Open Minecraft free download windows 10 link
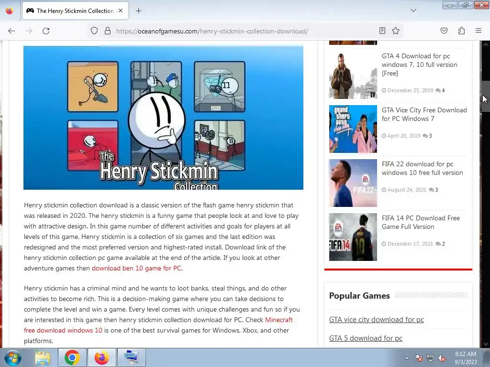The height and width of the screenshot is (367, 490). pos(158,325)
